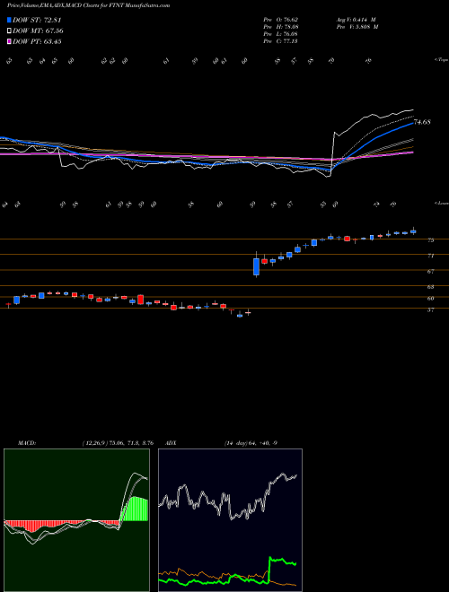Click the '<Lows' marker label

441,203
